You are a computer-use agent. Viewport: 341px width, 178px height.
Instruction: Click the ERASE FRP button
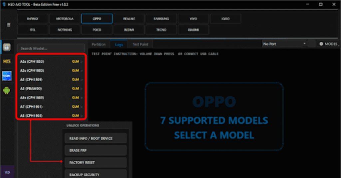pyautogui.click(x=96, y=150)
